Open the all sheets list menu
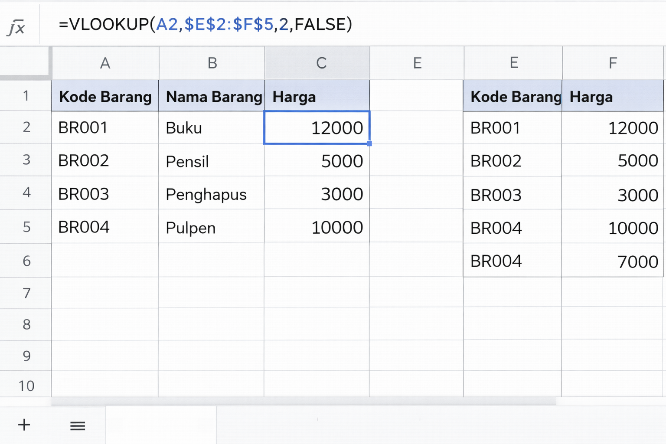666x444 pixels. pos(78,426)
